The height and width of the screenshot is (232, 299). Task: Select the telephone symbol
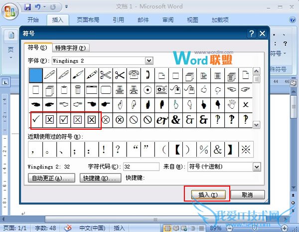pyautogui.click(x=134, y=75)
